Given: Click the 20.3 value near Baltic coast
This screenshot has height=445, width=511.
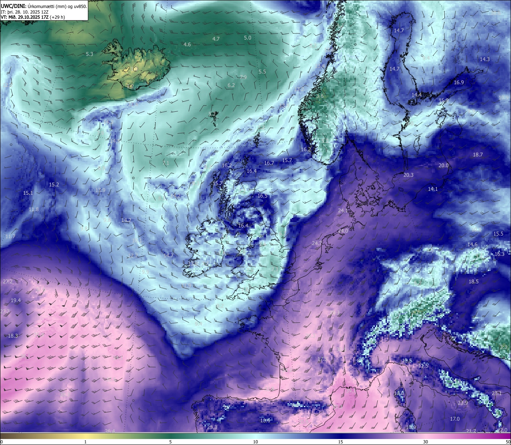Looking at the screenshot, I should pyautogui.click(x=408, y=175).
